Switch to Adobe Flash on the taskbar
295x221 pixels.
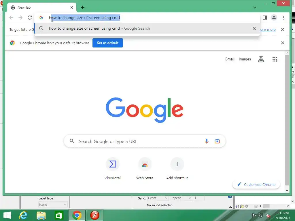pyautogui.click(x=94, y=215)
